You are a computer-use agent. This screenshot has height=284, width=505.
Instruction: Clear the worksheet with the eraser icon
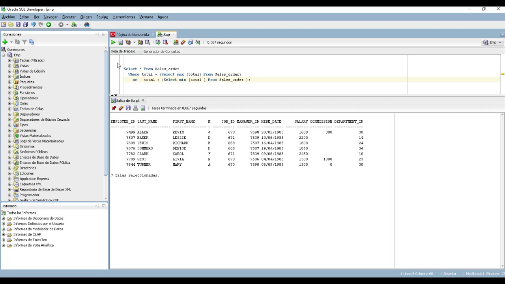183,42
